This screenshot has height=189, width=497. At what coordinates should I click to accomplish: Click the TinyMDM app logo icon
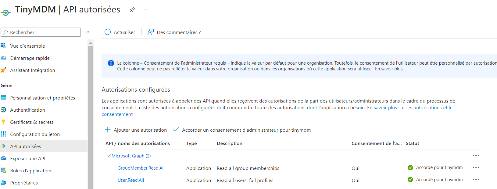[x=6, y=12]
